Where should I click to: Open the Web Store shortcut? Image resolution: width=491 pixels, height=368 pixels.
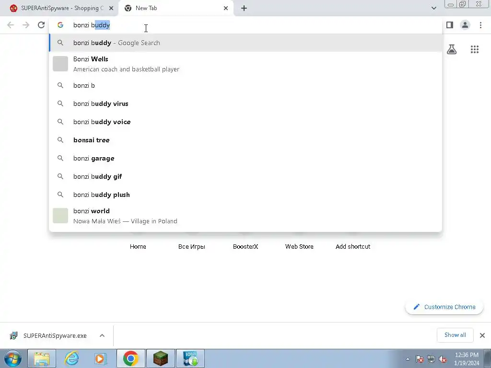[299, 247]
